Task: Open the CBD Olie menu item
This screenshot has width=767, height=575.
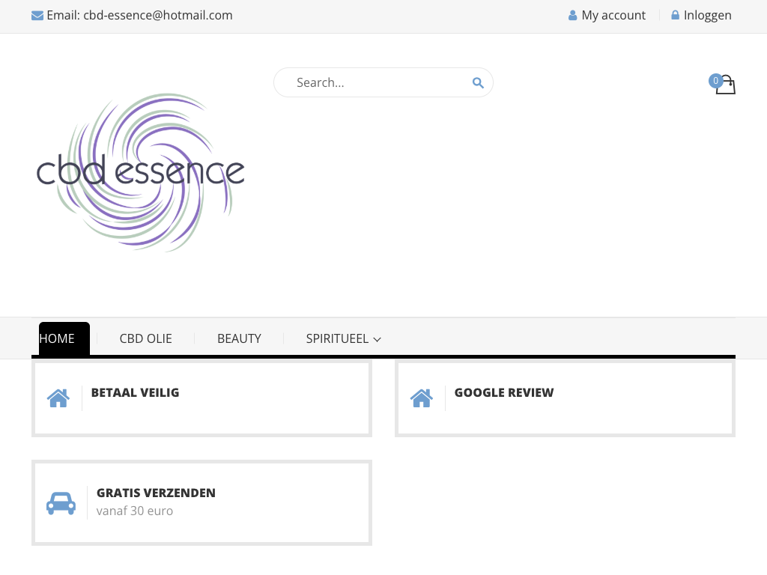Action: (146, 338)
